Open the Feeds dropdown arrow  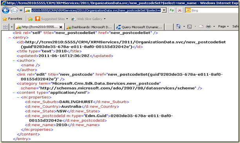point(195,27)
